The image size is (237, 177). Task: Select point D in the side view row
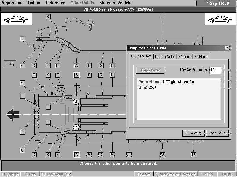click(34, 65)
